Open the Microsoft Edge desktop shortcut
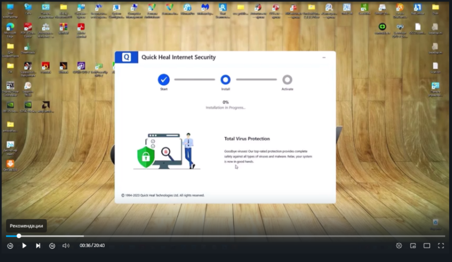This screenshot has width=452, height=262. coord(10,30)
